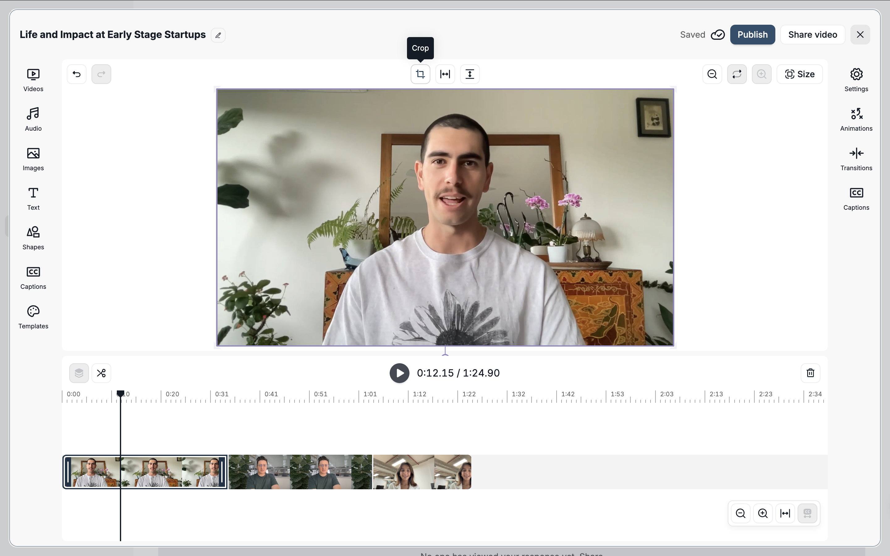Image resolution: width=890 pixels, height=556 pixels.
Task: Play the video preview
Action: coord(399,373)
